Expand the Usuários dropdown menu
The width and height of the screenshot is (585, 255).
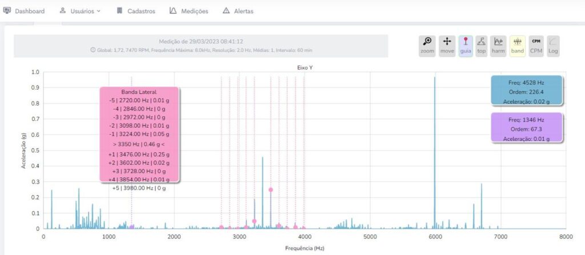pyautogui.click(x=80, y=11)
